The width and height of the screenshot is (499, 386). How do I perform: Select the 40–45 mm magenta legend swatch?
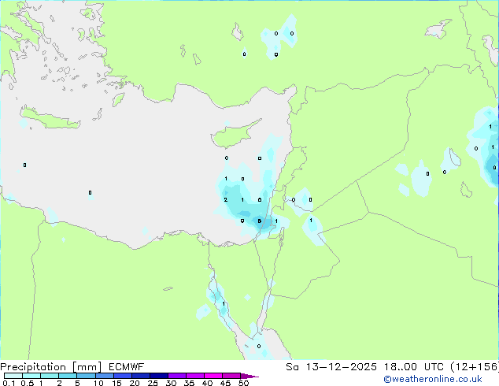point(213,376)
